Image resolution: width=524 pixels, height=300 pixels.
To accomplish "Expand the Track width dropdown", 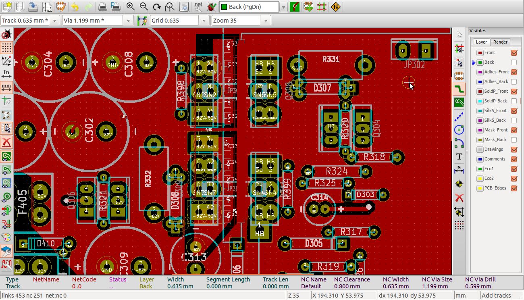I will pos(55,21).
